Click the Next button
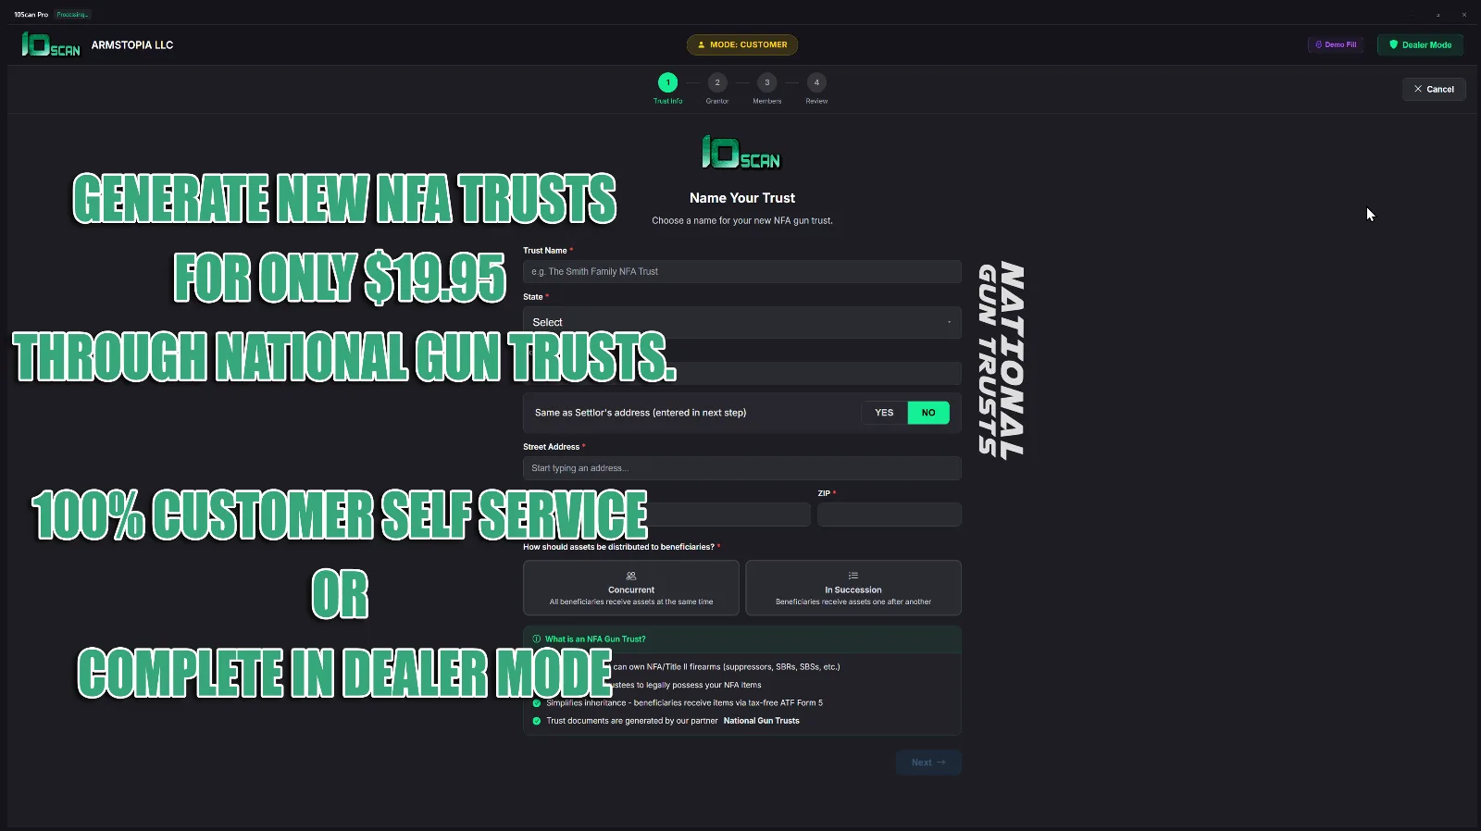The image size is (1481, 831). pos(928,763)
